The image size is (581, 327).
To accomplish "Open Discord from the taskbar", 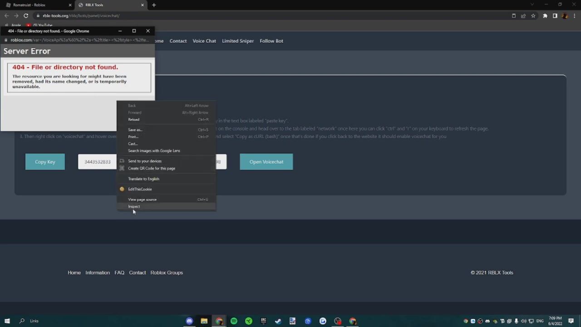I will pos(189,321).
